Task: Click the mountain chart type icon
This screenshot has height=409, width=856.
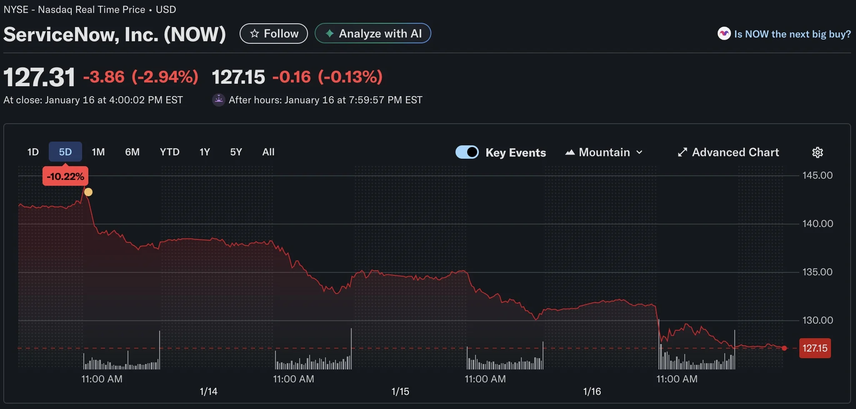Action: (570, 152)
